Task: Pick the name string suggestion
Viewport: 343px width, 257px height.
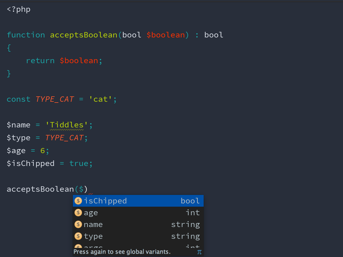Action: coord(138,224)
